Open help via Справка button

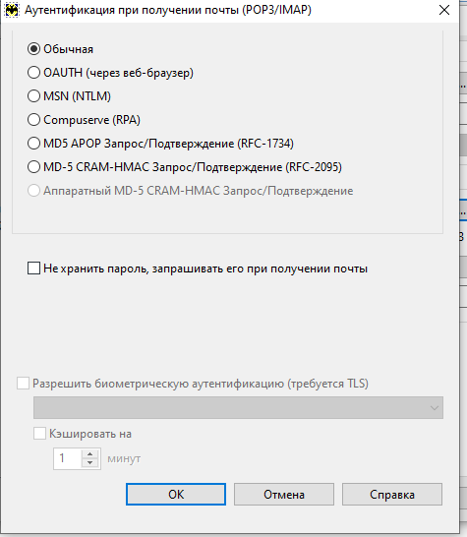tap(392, 494)
